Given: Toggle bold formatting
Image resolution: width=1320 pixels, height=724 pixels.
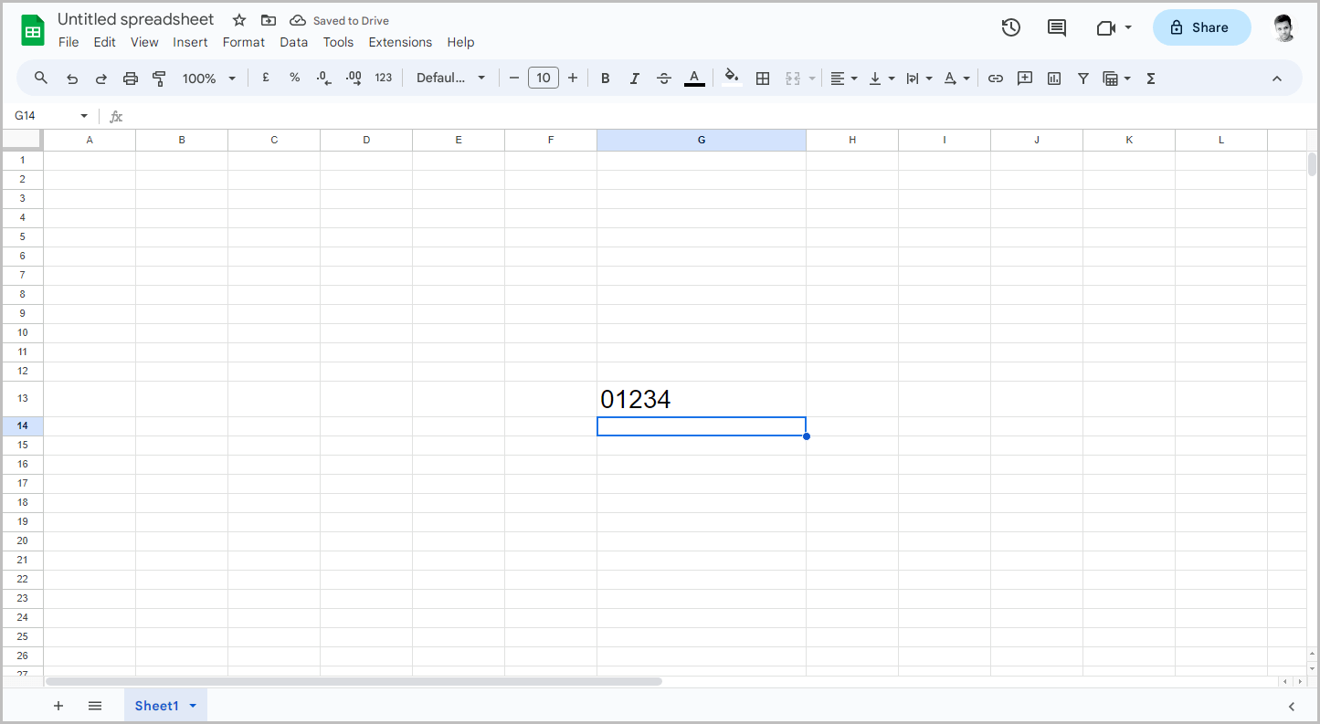Looking at the screenshot, I should (x=605, y=78).
